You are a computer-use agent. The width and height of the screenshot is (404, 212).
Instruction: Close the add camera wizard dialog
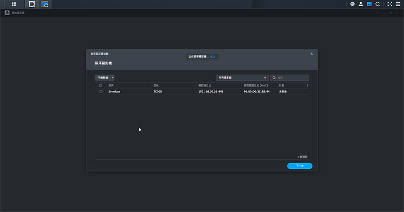coord(311,54)
